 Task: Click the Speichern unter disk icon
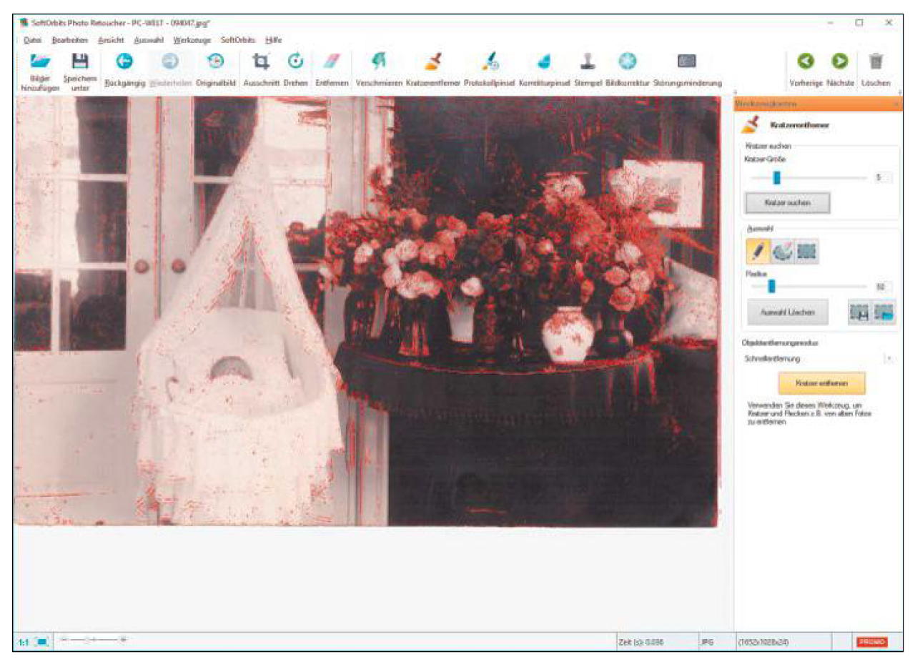[x=80, y=63]
